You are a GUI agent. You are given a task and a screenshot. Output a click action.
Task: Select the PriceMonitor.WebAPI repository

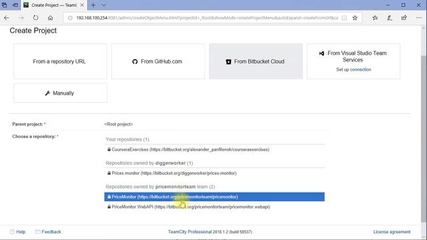tap(214, 207)
